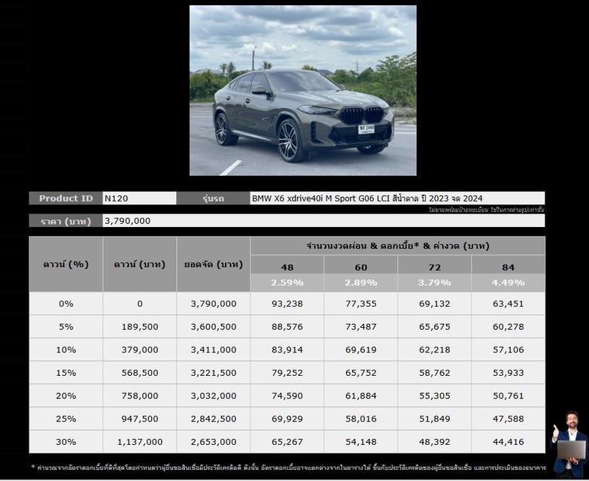Screen dimensions: 589x481
Task: Click the footnote text below the table
Action: pyautogui.click(x=287, y=467)
